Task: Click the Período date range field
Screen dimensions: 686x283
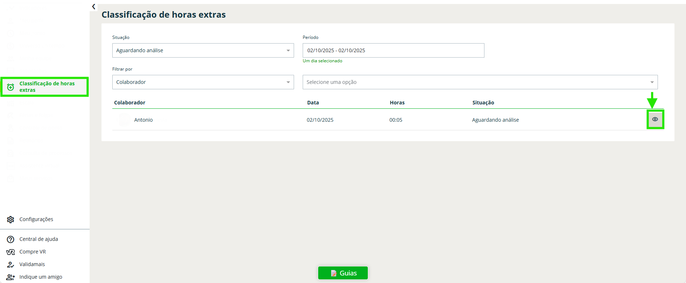Action: coord(393,50)
